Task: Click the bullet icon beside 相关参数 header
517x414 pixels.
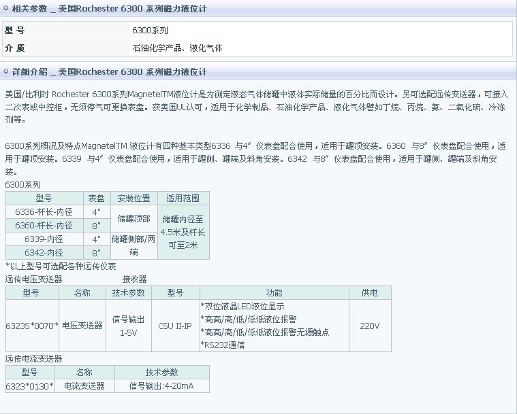Action: (5, 8)
